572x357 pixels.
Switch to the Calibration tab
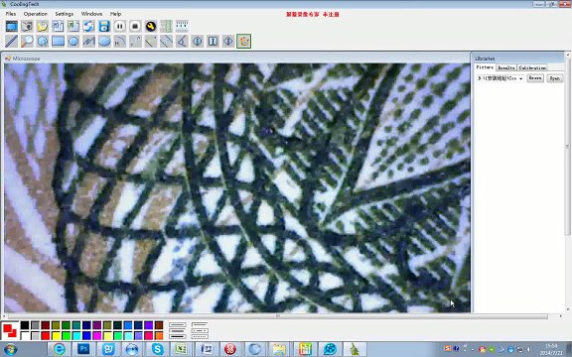coord(532,67)
